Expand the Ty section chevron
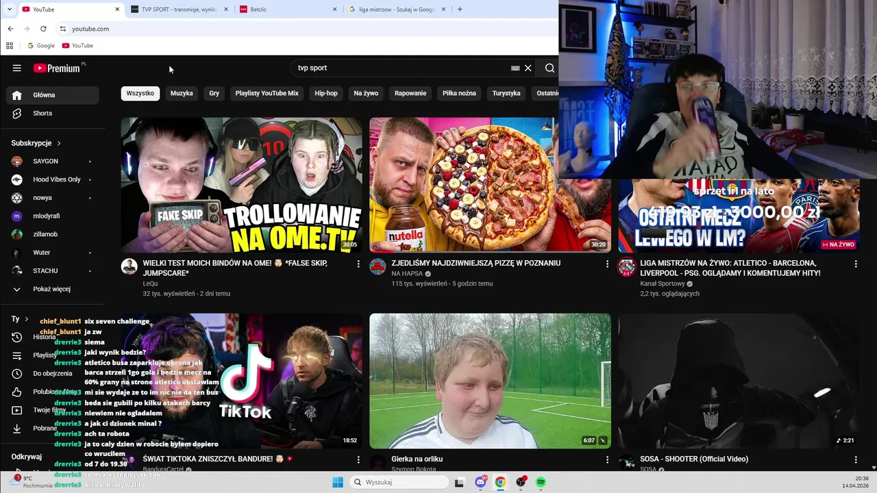Image resolution: width=877 pixels, height=493 pixels. point(27,319)
